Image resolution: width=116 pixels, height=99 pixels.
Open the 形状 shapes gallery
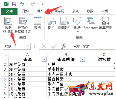77,24
